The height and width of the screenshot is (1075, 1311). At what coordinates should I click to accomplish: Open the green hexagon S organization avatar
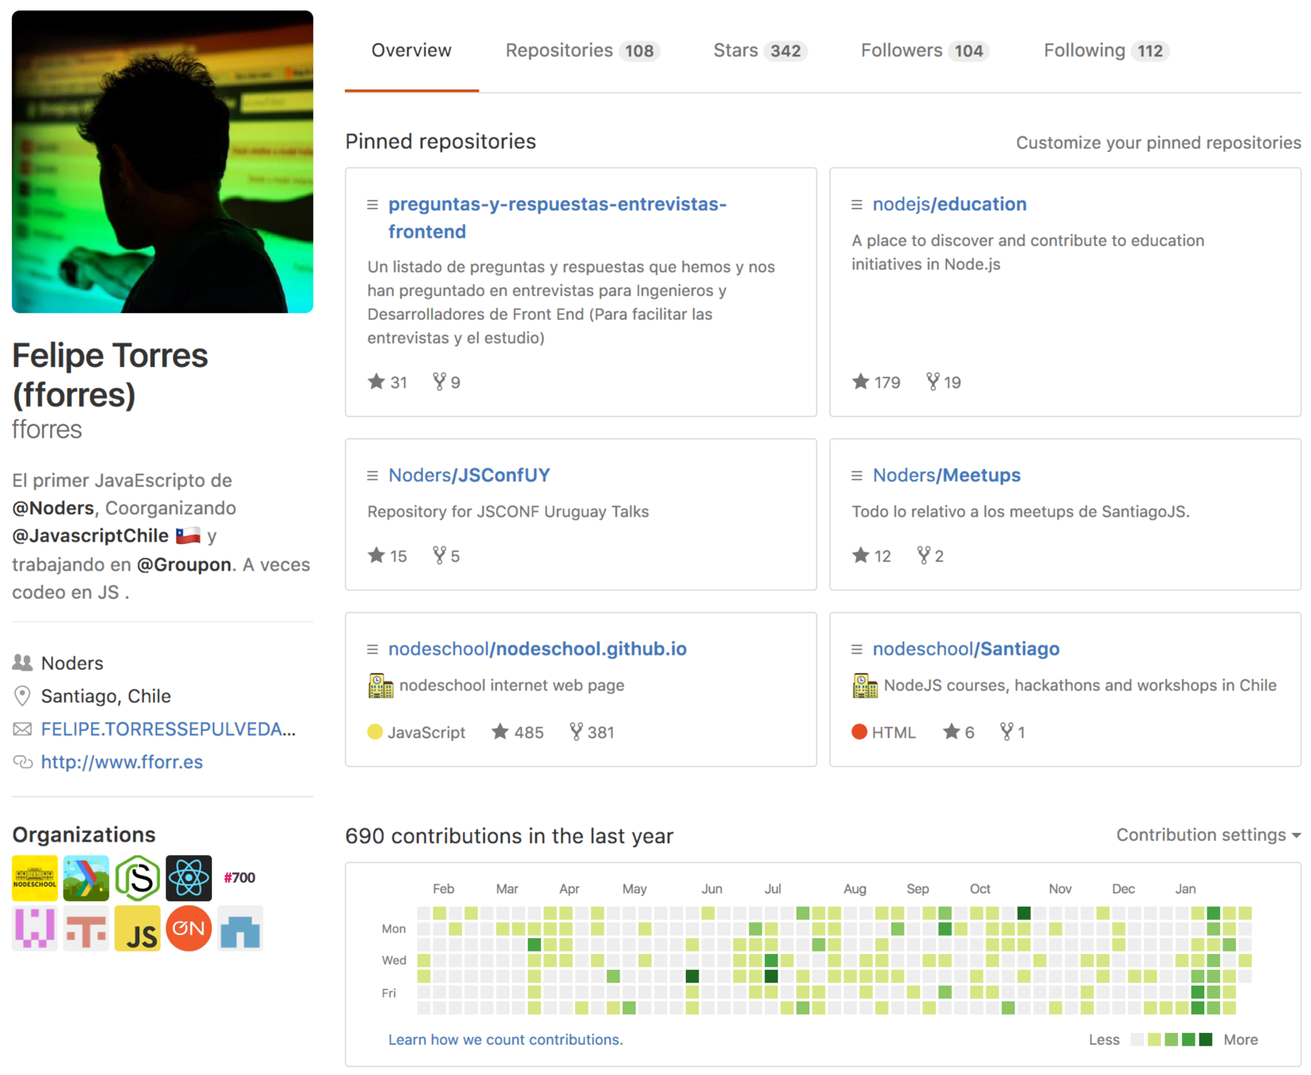[138, 878]
